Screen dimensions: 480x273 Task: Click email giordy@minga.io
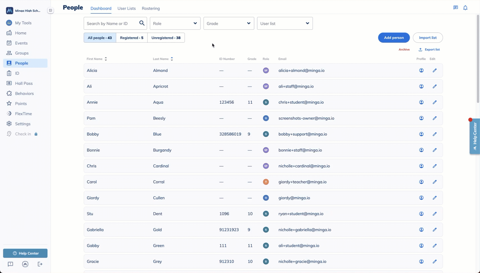294,198
